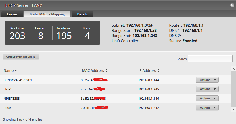Click the Subnet value 192.168.1.0/24
The height and width of the screenshot is (124, 236).
pyautogui.click(x=139, y=25)
